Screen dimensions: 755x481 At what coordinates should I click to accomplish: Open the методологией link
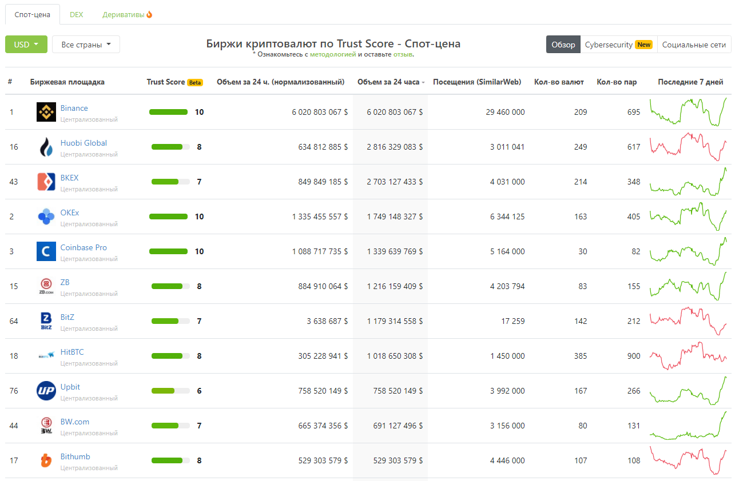coord(333,54)
